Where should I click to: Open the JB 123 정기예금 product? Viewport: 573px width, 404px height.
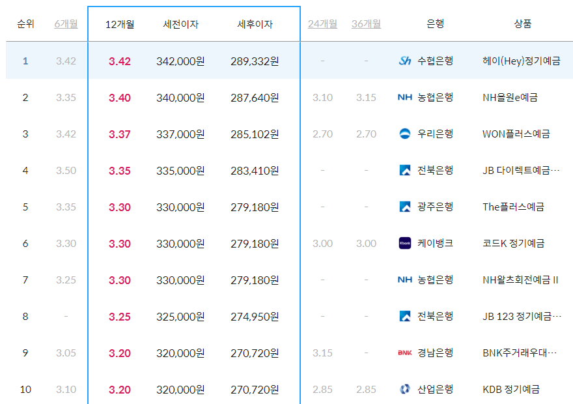click(x=522, y=316)
